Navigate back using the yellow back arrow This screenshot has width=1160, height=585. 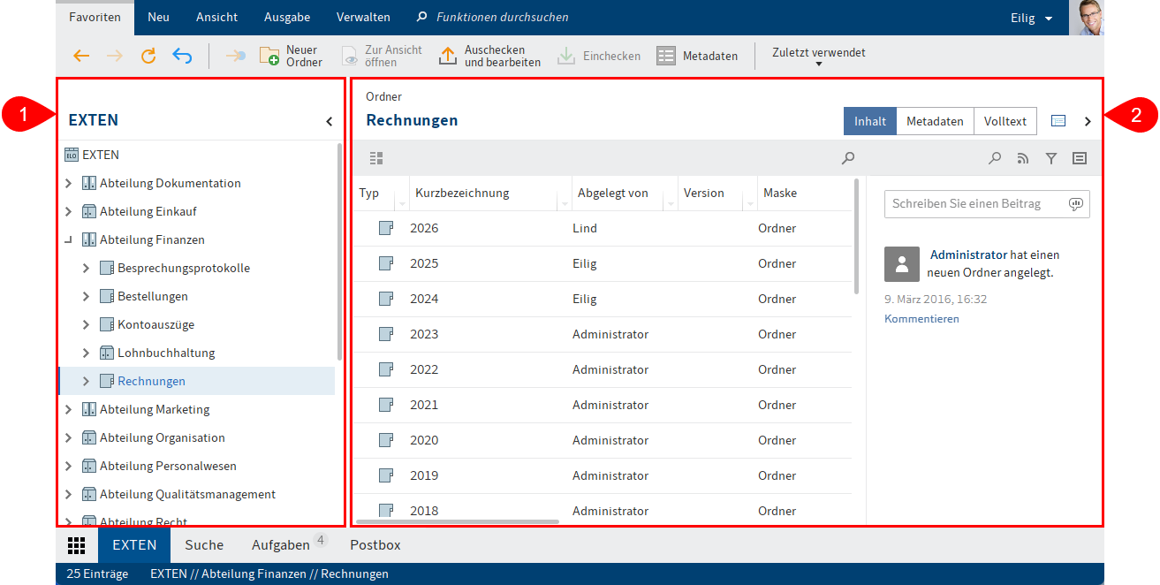pos(81,55)
